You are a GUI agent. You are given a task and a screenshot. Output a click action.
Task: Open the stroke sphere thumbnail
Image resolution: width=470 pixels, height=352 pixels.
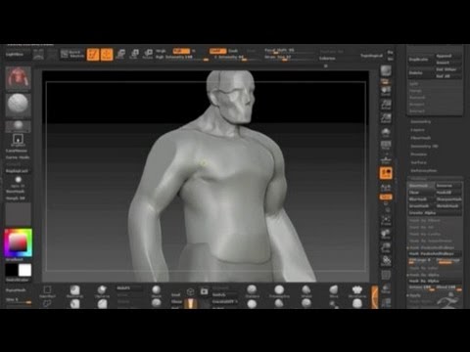coord(18,105)
